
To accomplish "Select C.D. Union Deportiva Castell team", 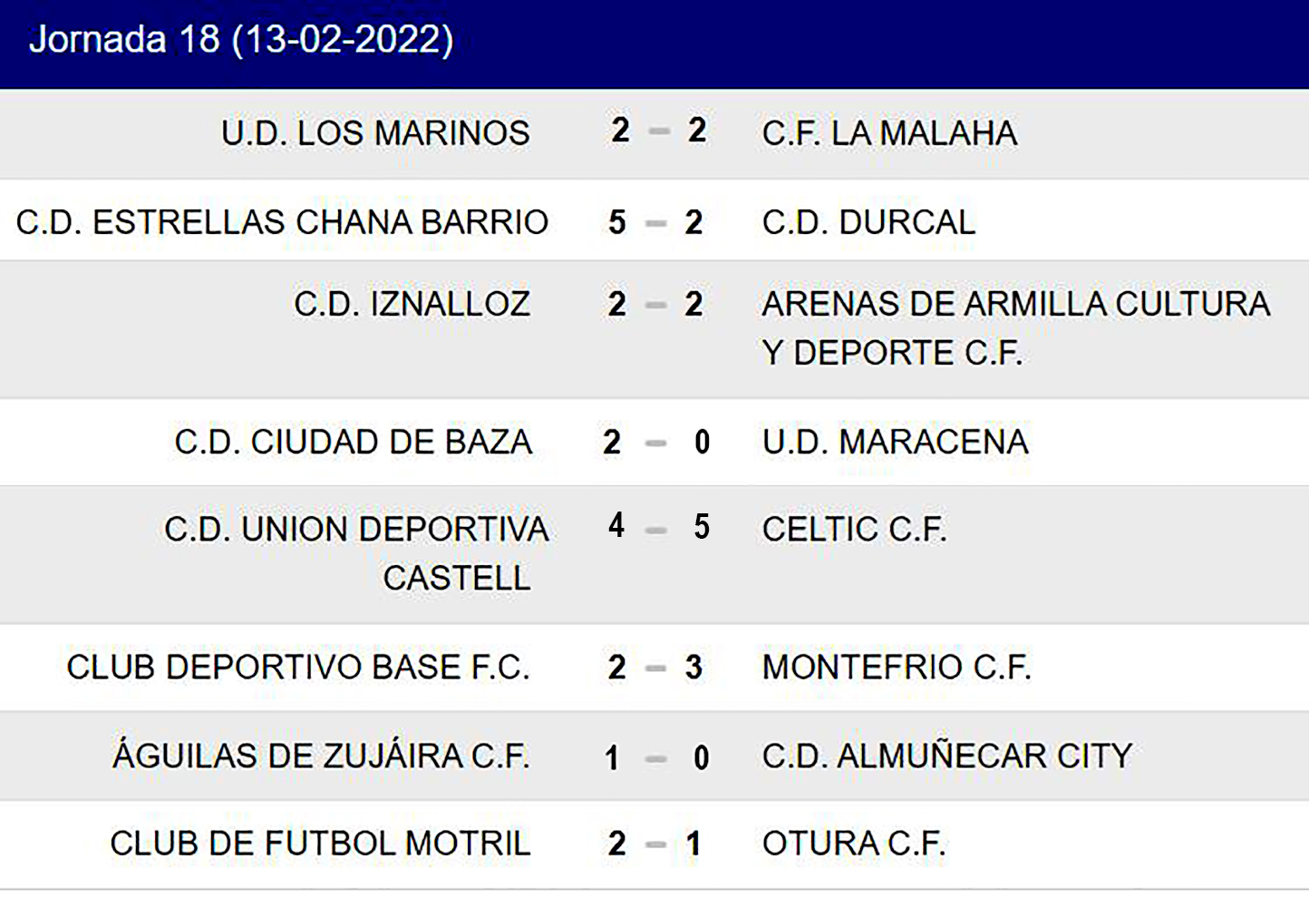I will tap(357, 552).
